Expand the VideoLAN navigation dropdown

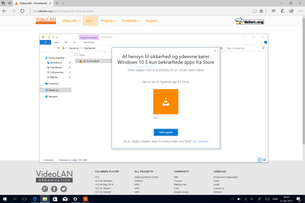[71, 21]
